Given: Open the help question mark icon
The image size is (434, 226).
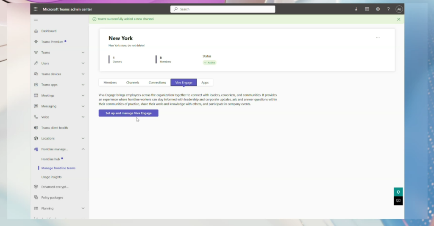Looking at the screenshot, I should pyautogui.click(x=388, y=9).
